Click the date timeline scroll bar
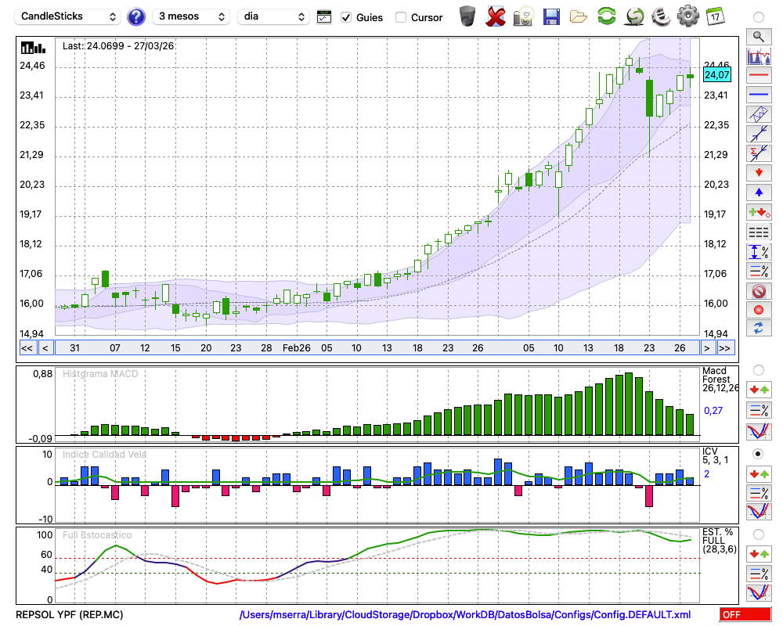783x626 pixels. click(376, 347)
